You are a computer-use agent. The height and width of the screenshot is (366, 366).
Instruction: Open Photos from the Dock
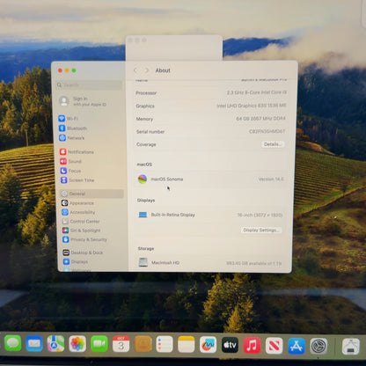(x=77, y=344)
